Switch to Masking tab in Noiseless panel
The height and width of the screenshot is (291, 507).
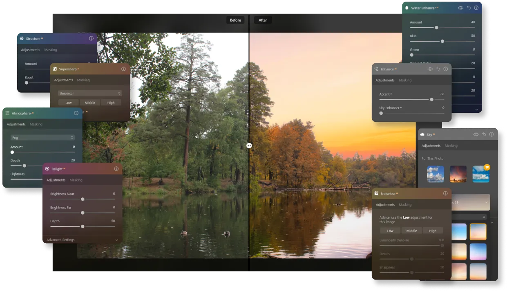click(x=405, y=205)
